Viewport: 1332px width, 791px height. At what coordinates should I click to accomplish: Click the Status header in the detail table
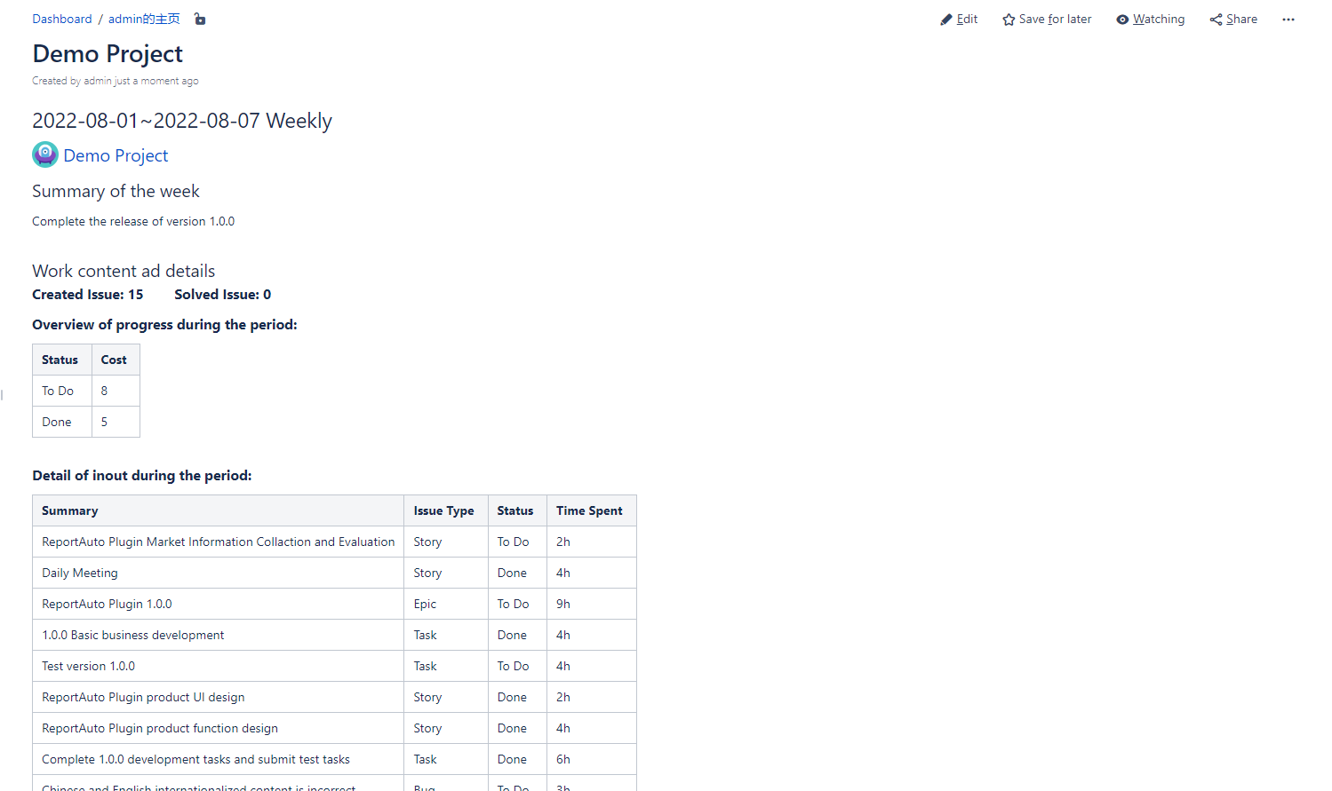pyautogui.click(x=515, y=510)
